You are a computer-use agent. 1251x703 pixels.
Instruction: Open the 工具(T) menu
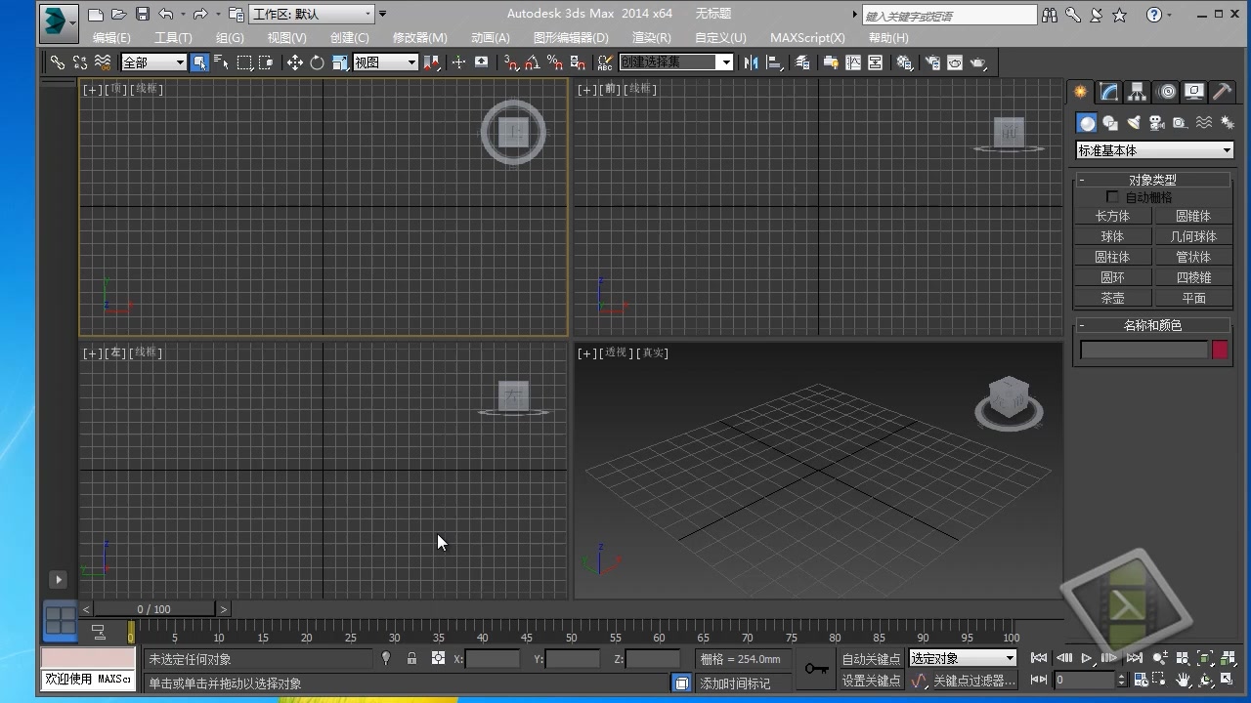point(173,37)
